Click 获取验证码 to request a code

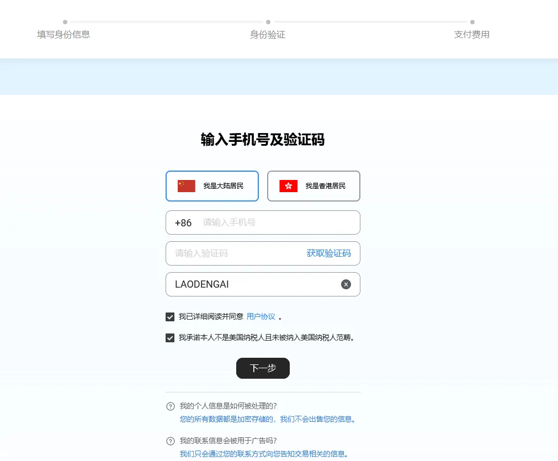click(x=328, y=253)
